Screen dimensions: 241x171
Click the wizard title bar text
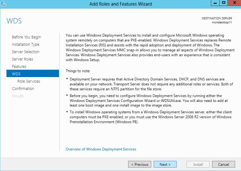point(120,4)
